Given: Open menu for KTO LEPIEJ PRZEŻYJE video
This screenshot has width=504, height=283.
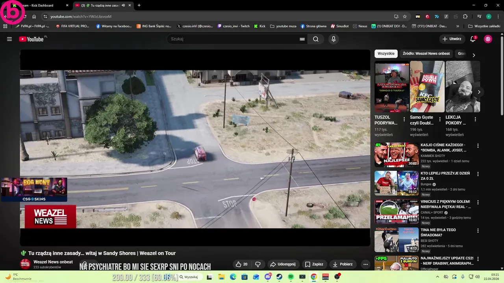Looking at the screenshot, I should click(x=478, y=174).
